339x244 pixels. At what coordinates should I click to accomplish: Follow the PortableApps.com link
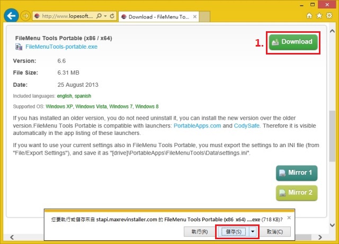click(x=198, y=125)
